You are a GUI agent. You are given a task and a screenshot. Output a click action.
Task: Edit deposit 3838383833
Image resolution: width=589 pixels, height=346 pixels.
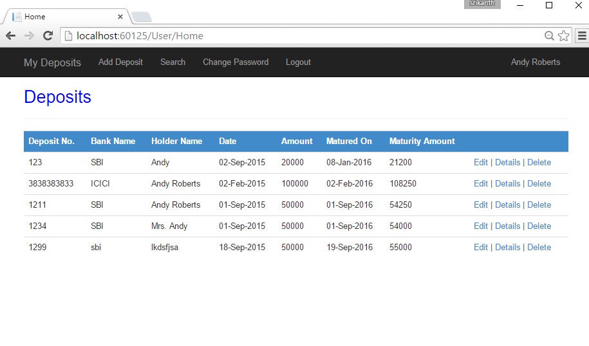pos(481,183)
